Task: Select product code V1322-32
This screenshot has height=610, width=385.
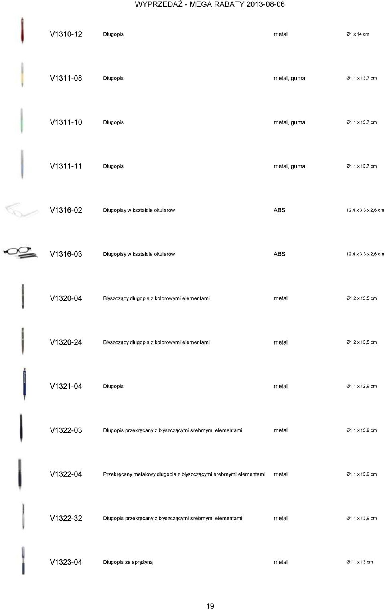Action: (x=66, y=518)
